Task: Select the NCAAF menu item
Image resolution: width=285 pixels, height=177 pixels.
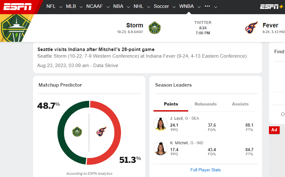Action: pos(95,6)
